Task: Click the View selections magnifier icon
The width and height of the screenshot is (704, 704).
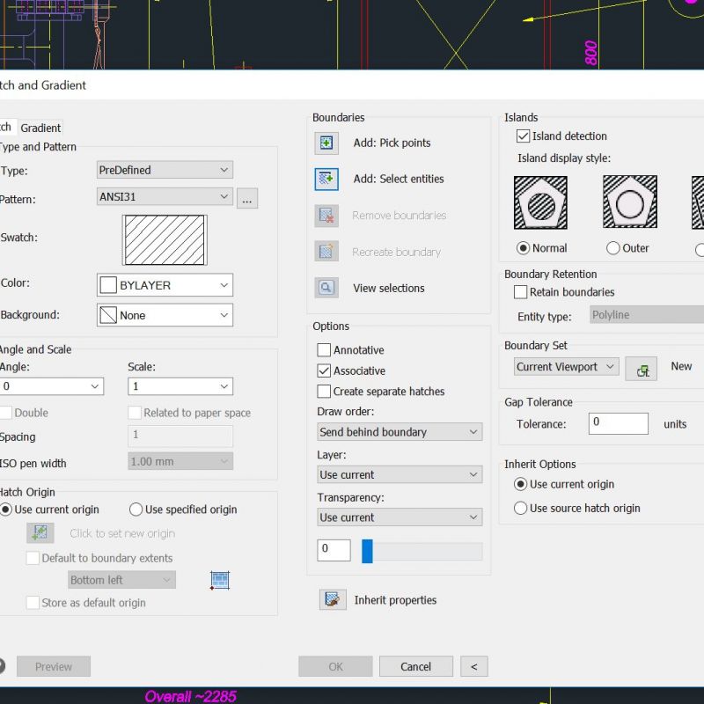Action: (326, 288)
